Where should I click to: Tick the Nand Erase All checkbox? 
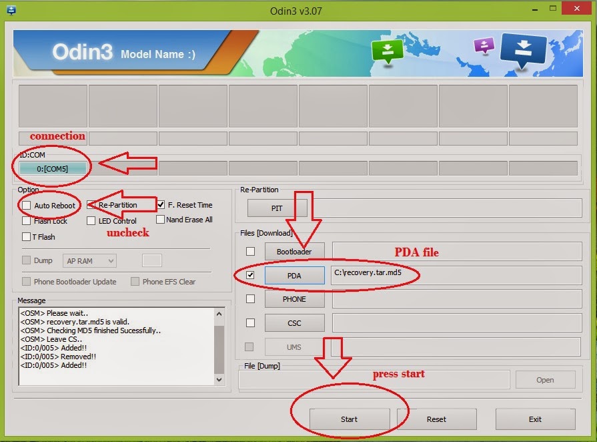coord(160,220)
